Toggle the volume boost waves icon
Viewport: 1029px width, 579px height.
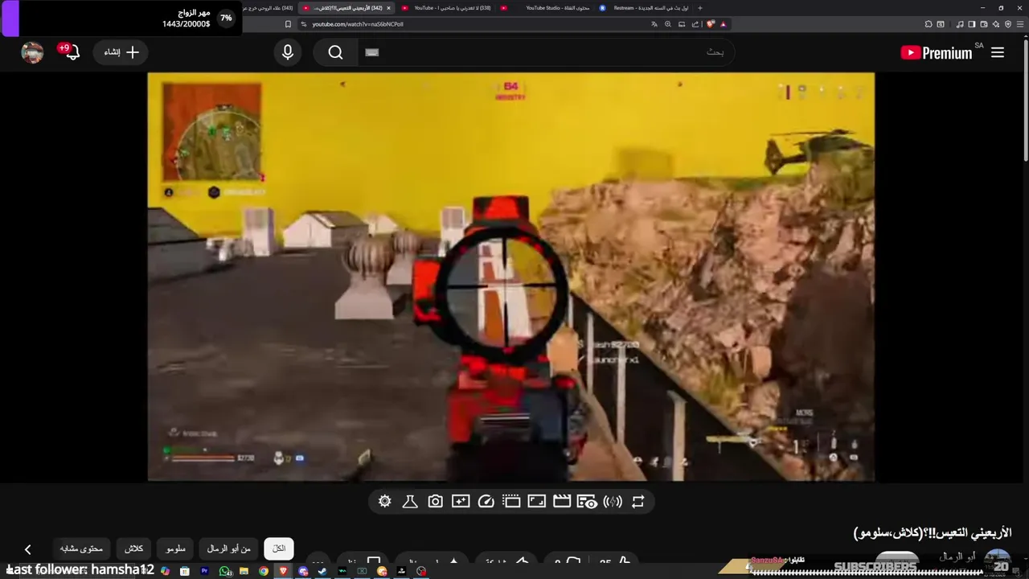point(613,502)
